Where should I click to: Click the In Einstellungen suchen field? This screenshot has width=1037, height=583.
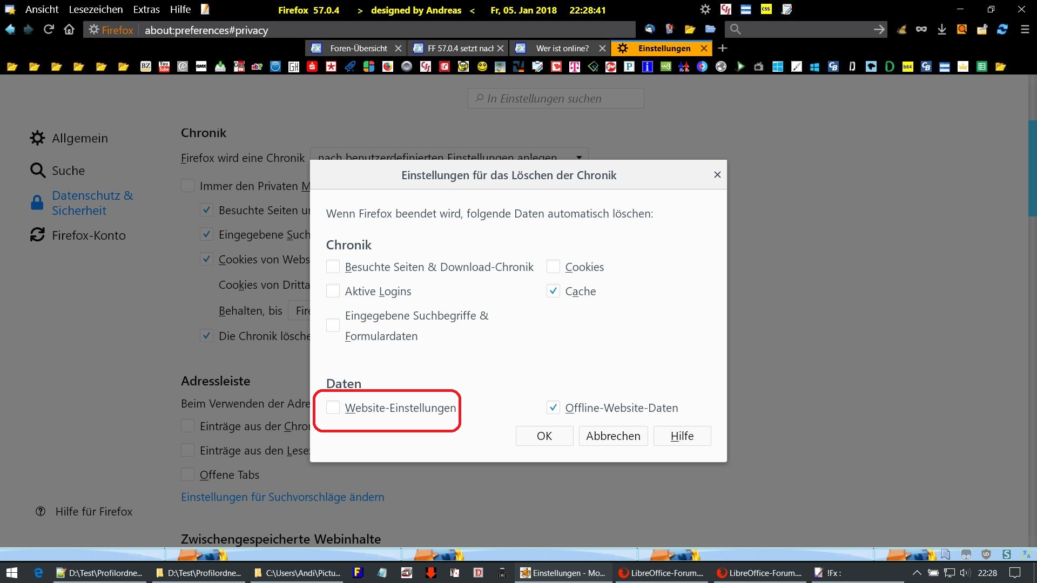tap(556, 99)
